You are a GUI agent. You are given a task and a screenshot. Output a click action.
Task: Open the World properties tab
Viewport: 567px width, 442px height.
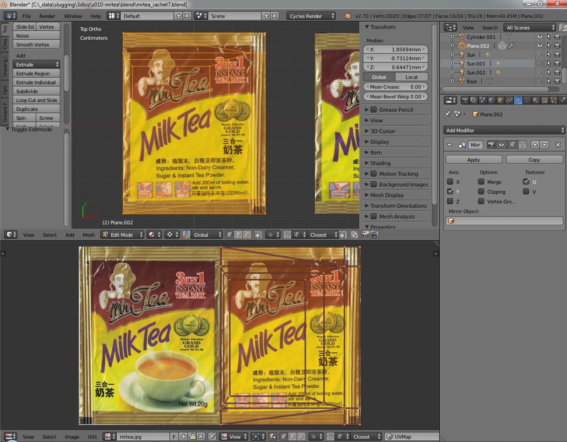(x=491, y=100)
